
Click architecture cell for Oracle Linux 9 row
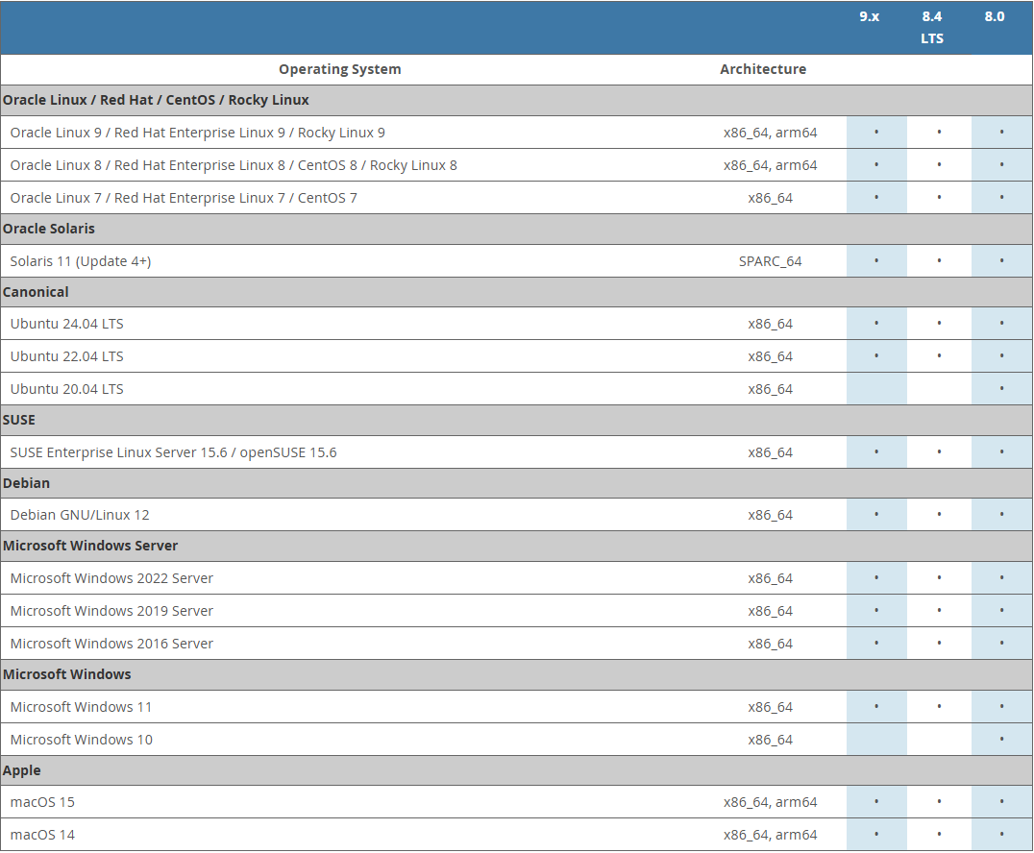[x=771, y=133]
